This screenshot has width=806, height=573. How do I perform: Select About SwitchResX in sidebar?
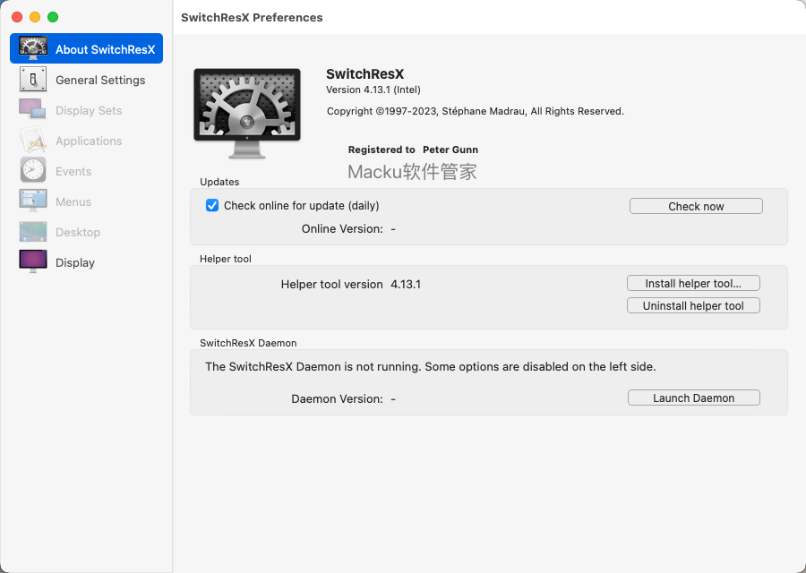click(x=86, y=49)
